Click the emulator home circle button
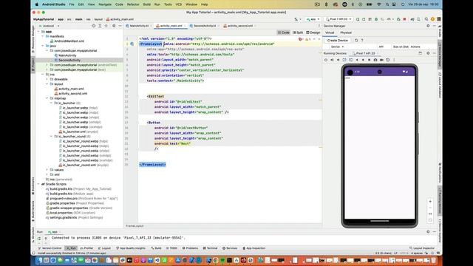Viewport: 473px width, 266px height. (x=363, y=60)
